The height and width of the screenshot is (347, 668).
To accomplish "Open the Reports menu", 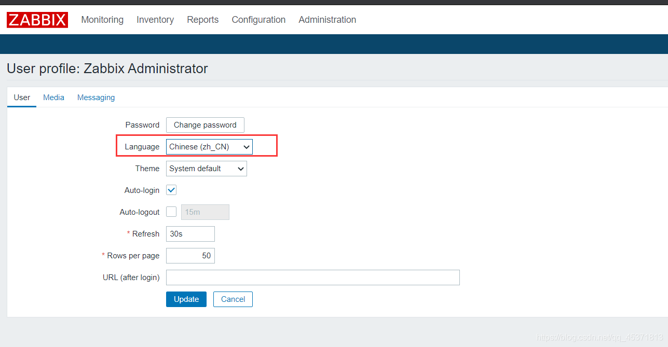I will pos(202,20).
